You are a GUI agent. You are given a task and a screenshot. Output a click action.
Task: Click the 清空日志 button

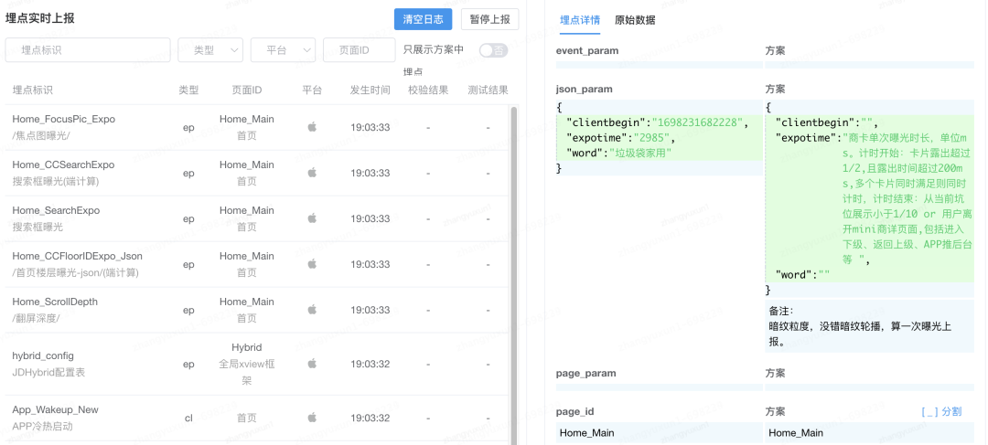(x=423, y=19)
